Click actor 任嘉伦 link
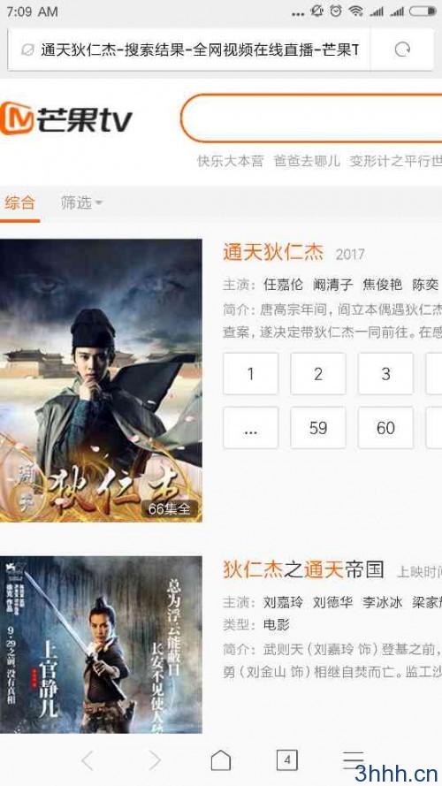Viewport: 442px width, 786px height. (x=283, y=284)
